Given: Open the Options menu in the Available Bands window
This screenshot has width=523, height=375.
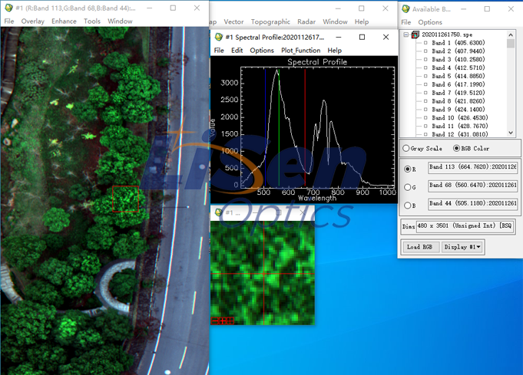Looking at the screenshot, I should pos(430,22).
